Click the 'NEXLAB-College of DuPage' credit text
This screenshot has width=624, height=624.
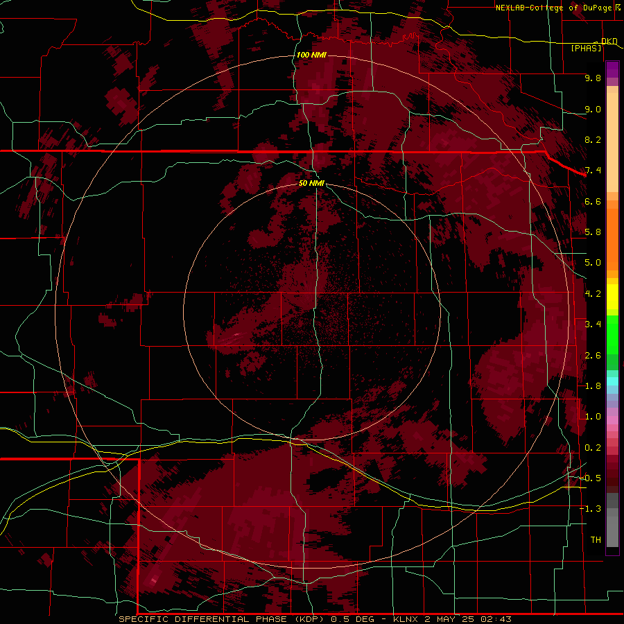click(x=553, y=8)
